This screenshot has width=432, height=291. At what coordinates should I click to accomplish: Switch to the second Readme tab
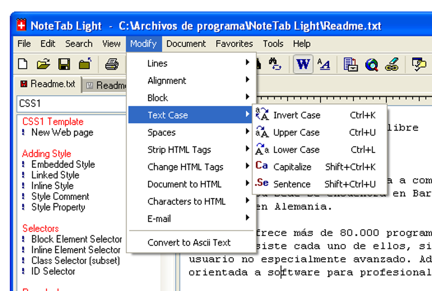tap(105, 85)
